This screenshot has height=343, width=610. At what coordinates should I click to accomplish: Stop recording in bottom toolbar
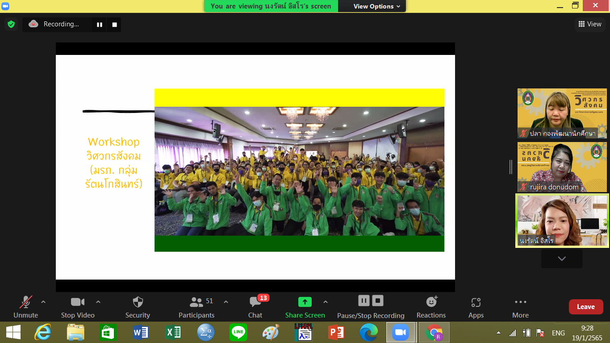tap(378, 301)
